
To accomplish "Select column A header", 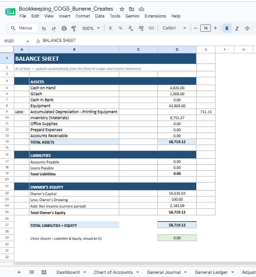I will pyautogui.click(x=22, y=50).
